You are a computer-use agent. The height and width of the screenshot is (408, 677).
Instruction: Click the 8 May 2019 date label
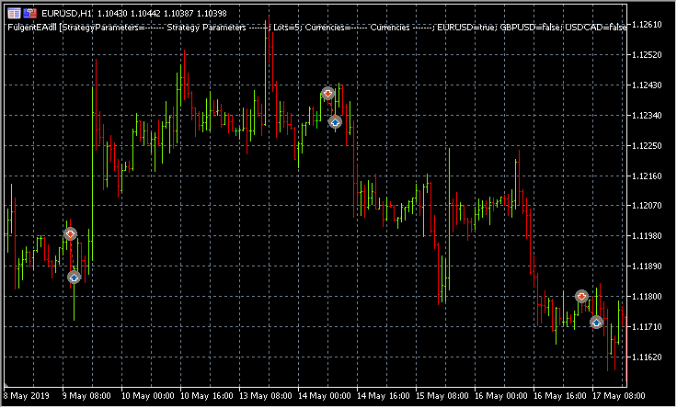(x=26, y=397)
